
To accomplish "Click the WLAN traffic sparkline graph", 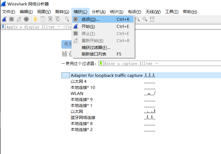I will (150, 93).
